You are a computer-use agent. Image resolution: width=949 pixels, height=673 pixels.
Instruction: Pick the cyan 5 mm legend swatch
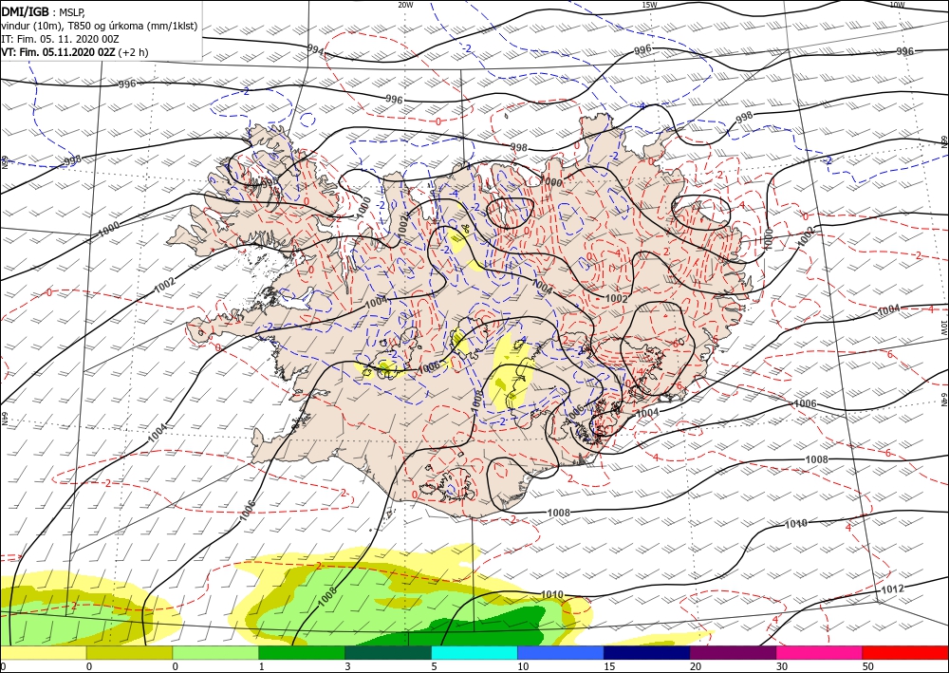[474, 652]
